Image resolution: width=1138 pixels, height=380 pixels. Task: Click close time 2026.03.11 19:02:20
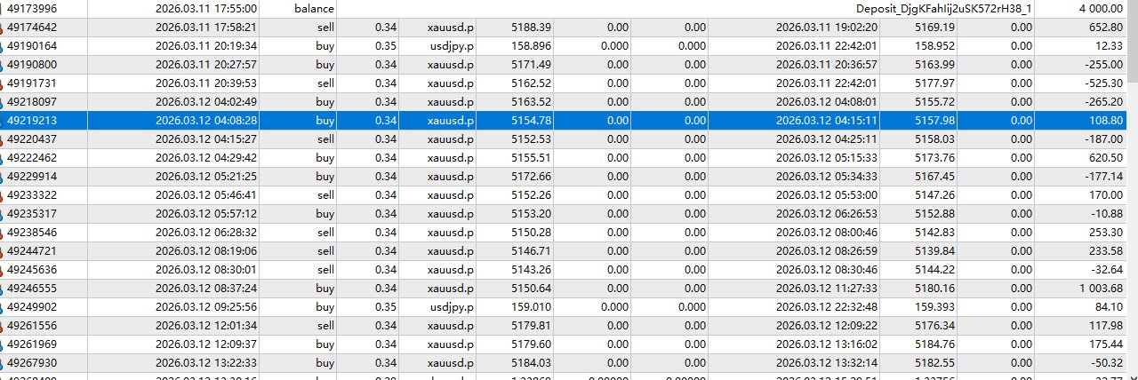[827, 27]
